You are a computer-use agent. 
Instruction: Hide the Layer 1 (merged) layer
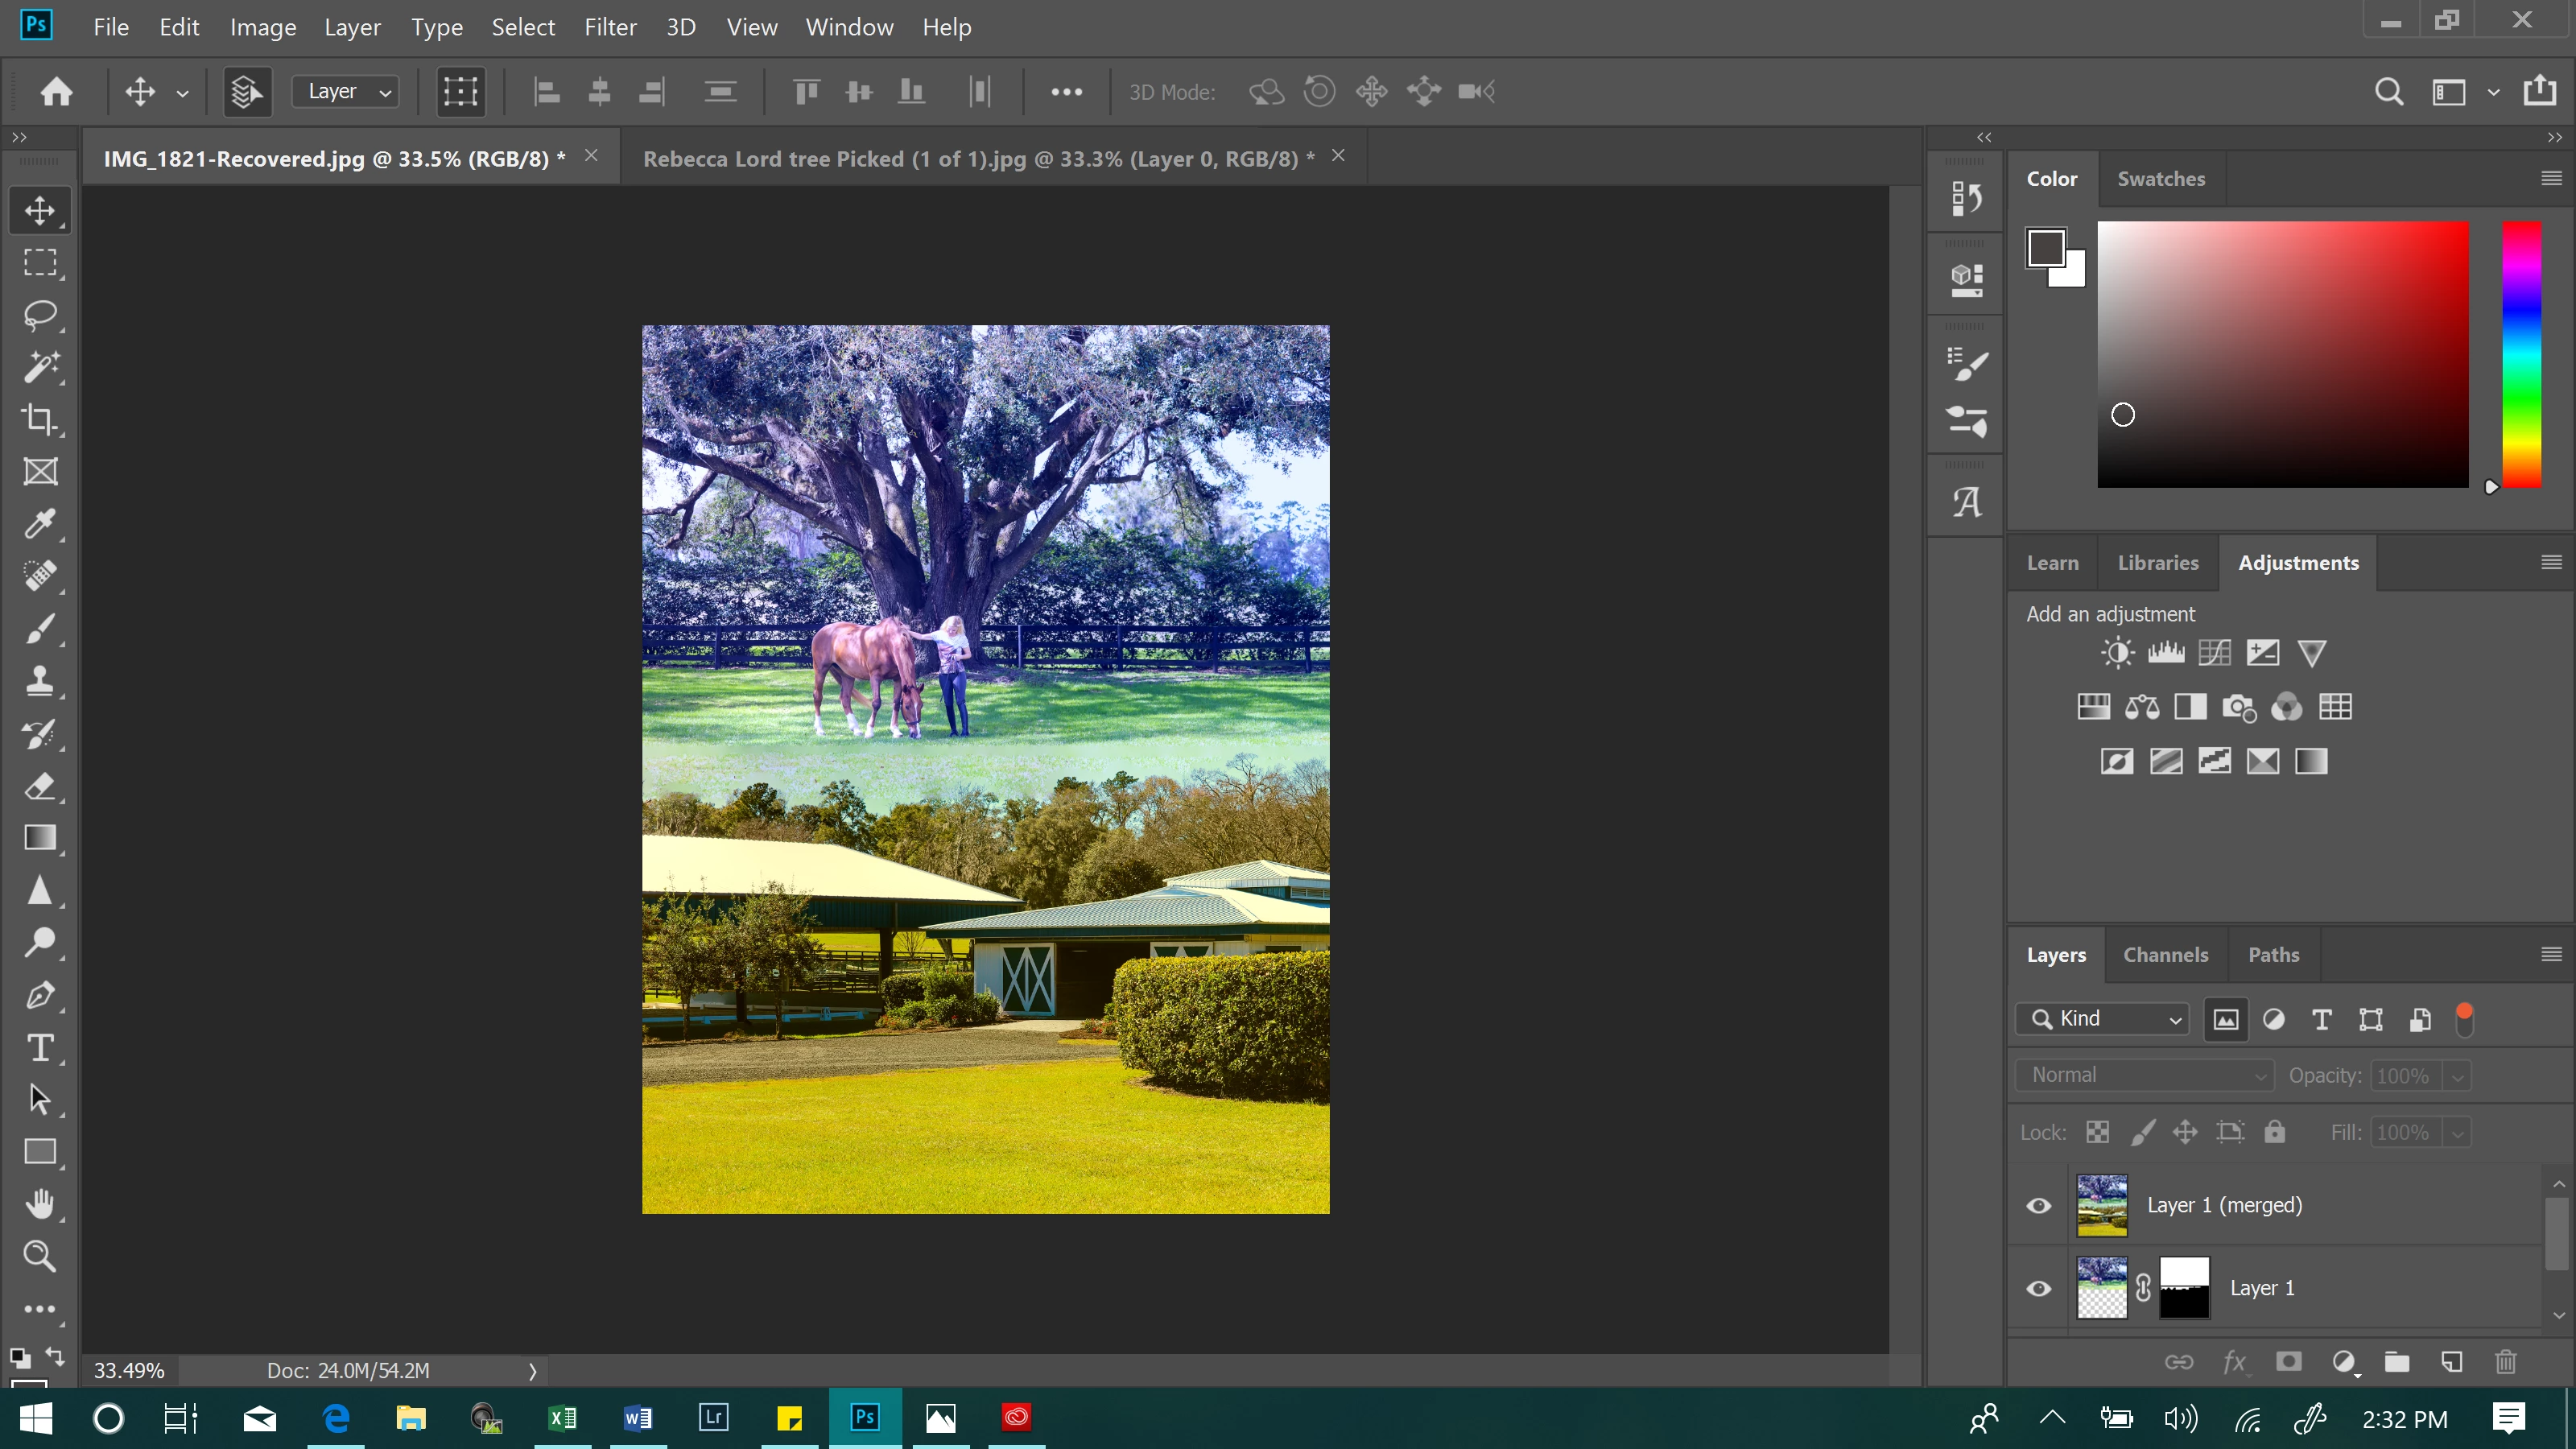coord(2038,1205)
